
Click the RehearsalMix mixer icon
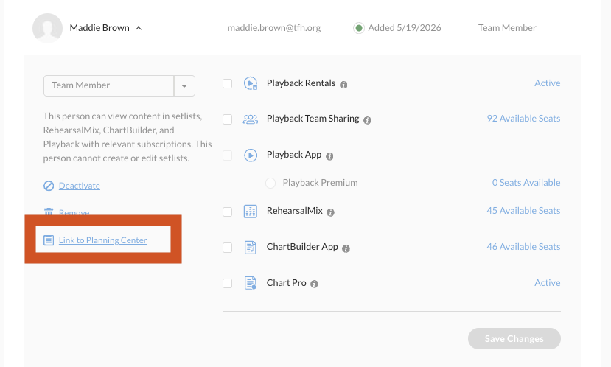tap(250, 212)
